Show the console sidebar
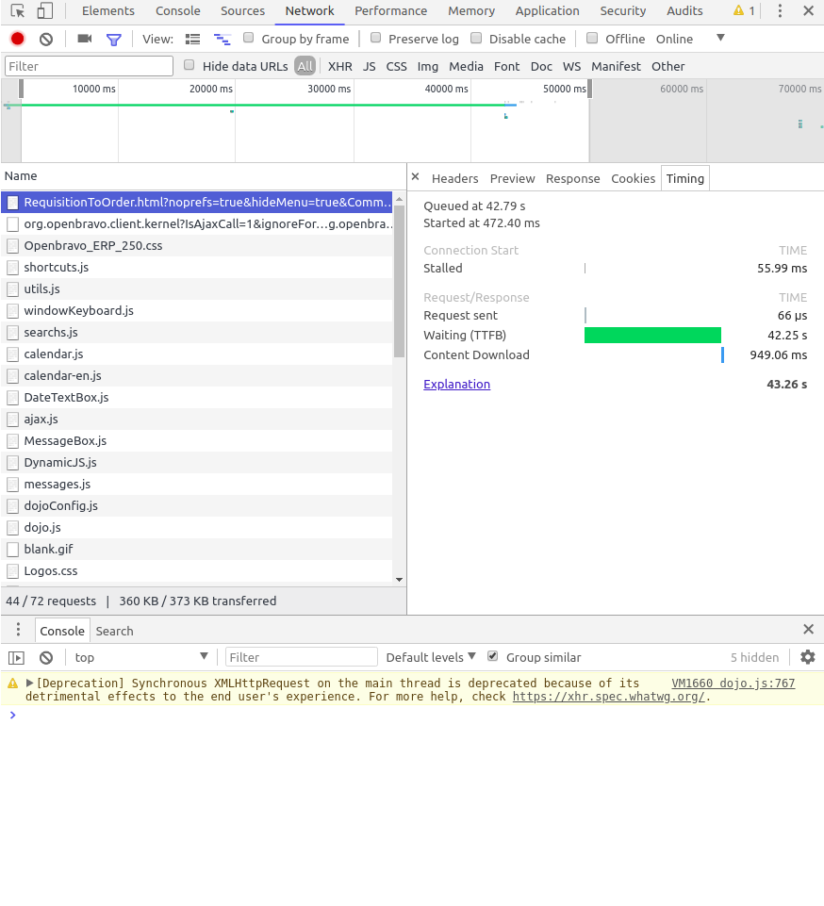The height and width of the screenshot is (906, 824). (16, 657)
